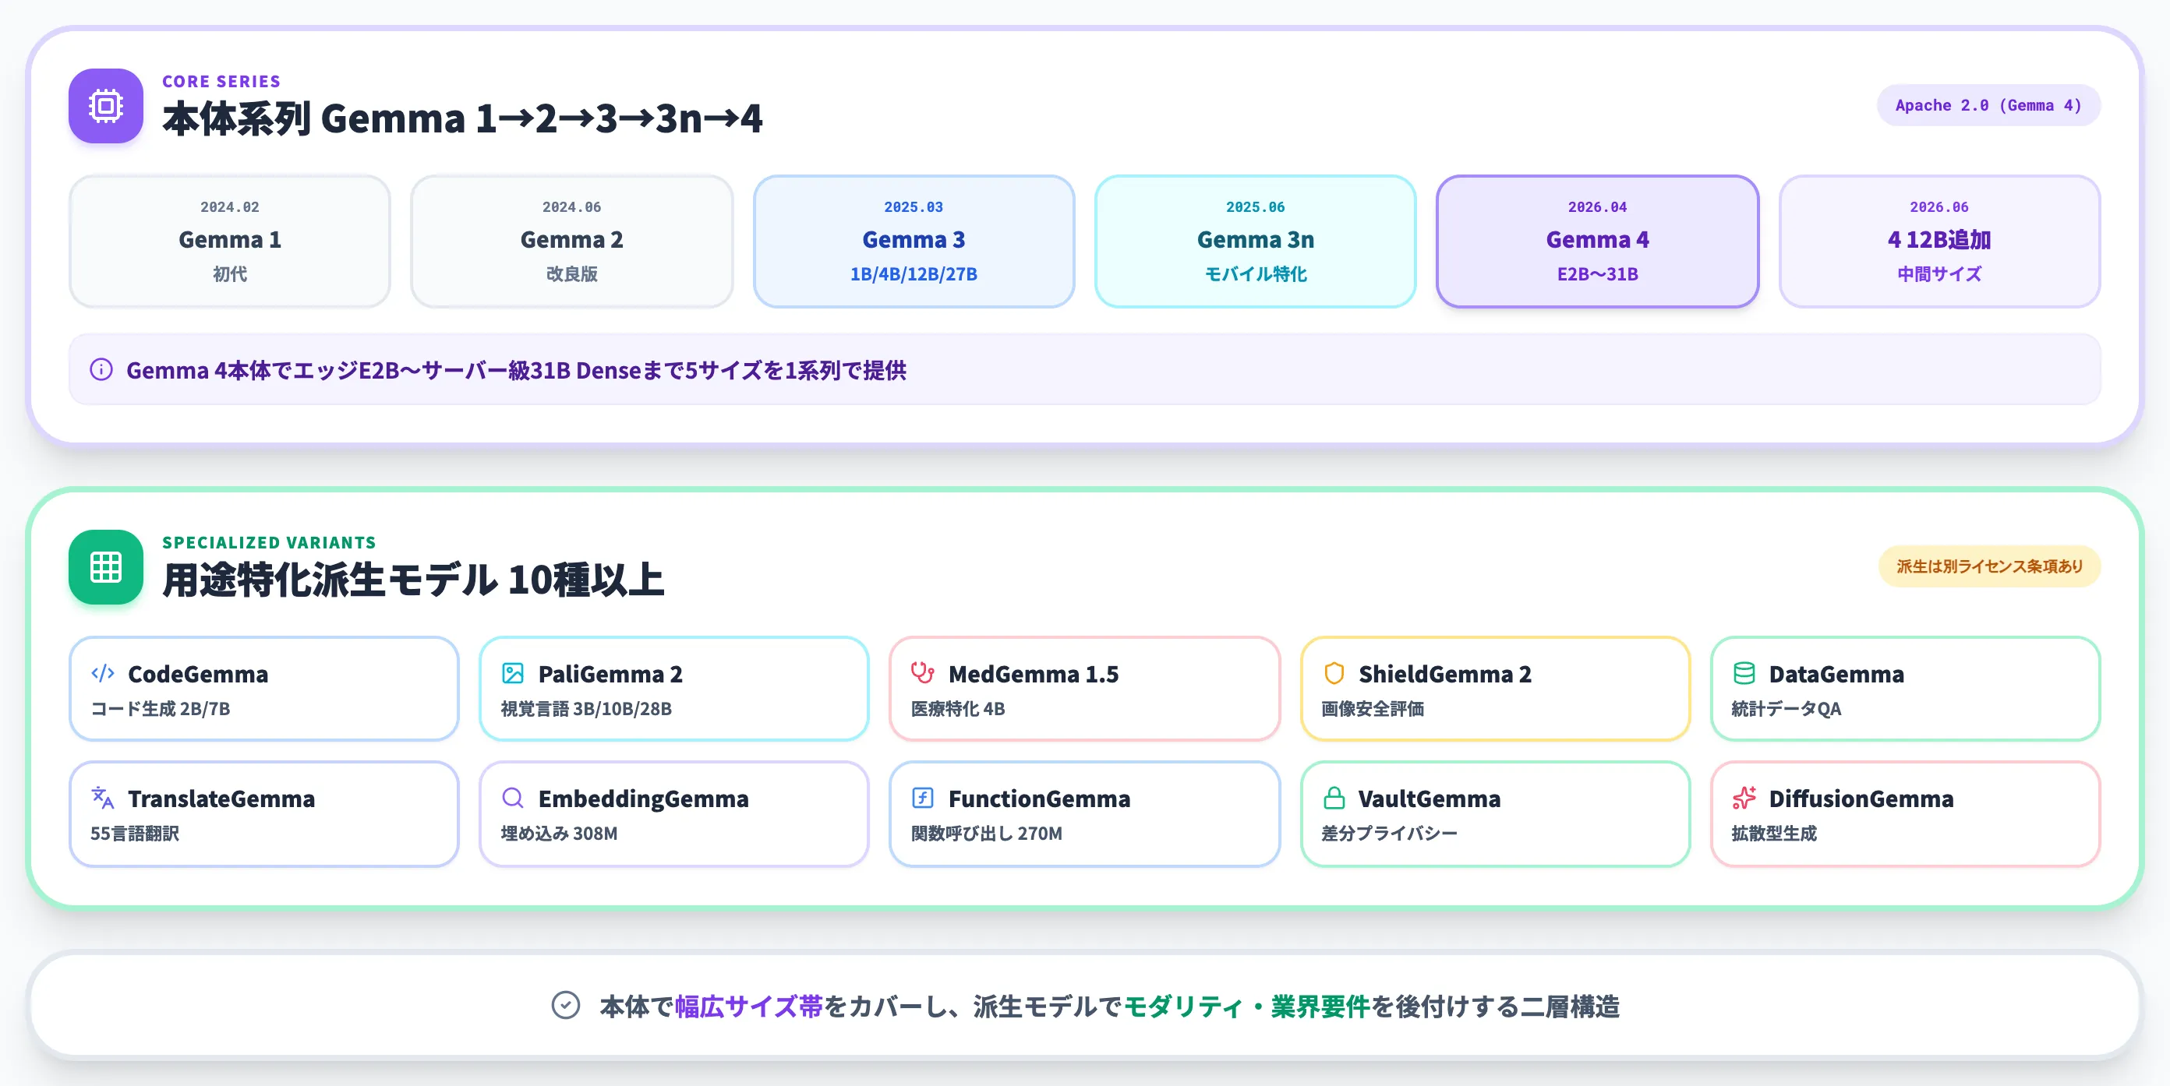Select the Gemma 2 timeline card
Image resolution: width=2170 pixels, height=1086 pixels.
click(x=572, y=241)
